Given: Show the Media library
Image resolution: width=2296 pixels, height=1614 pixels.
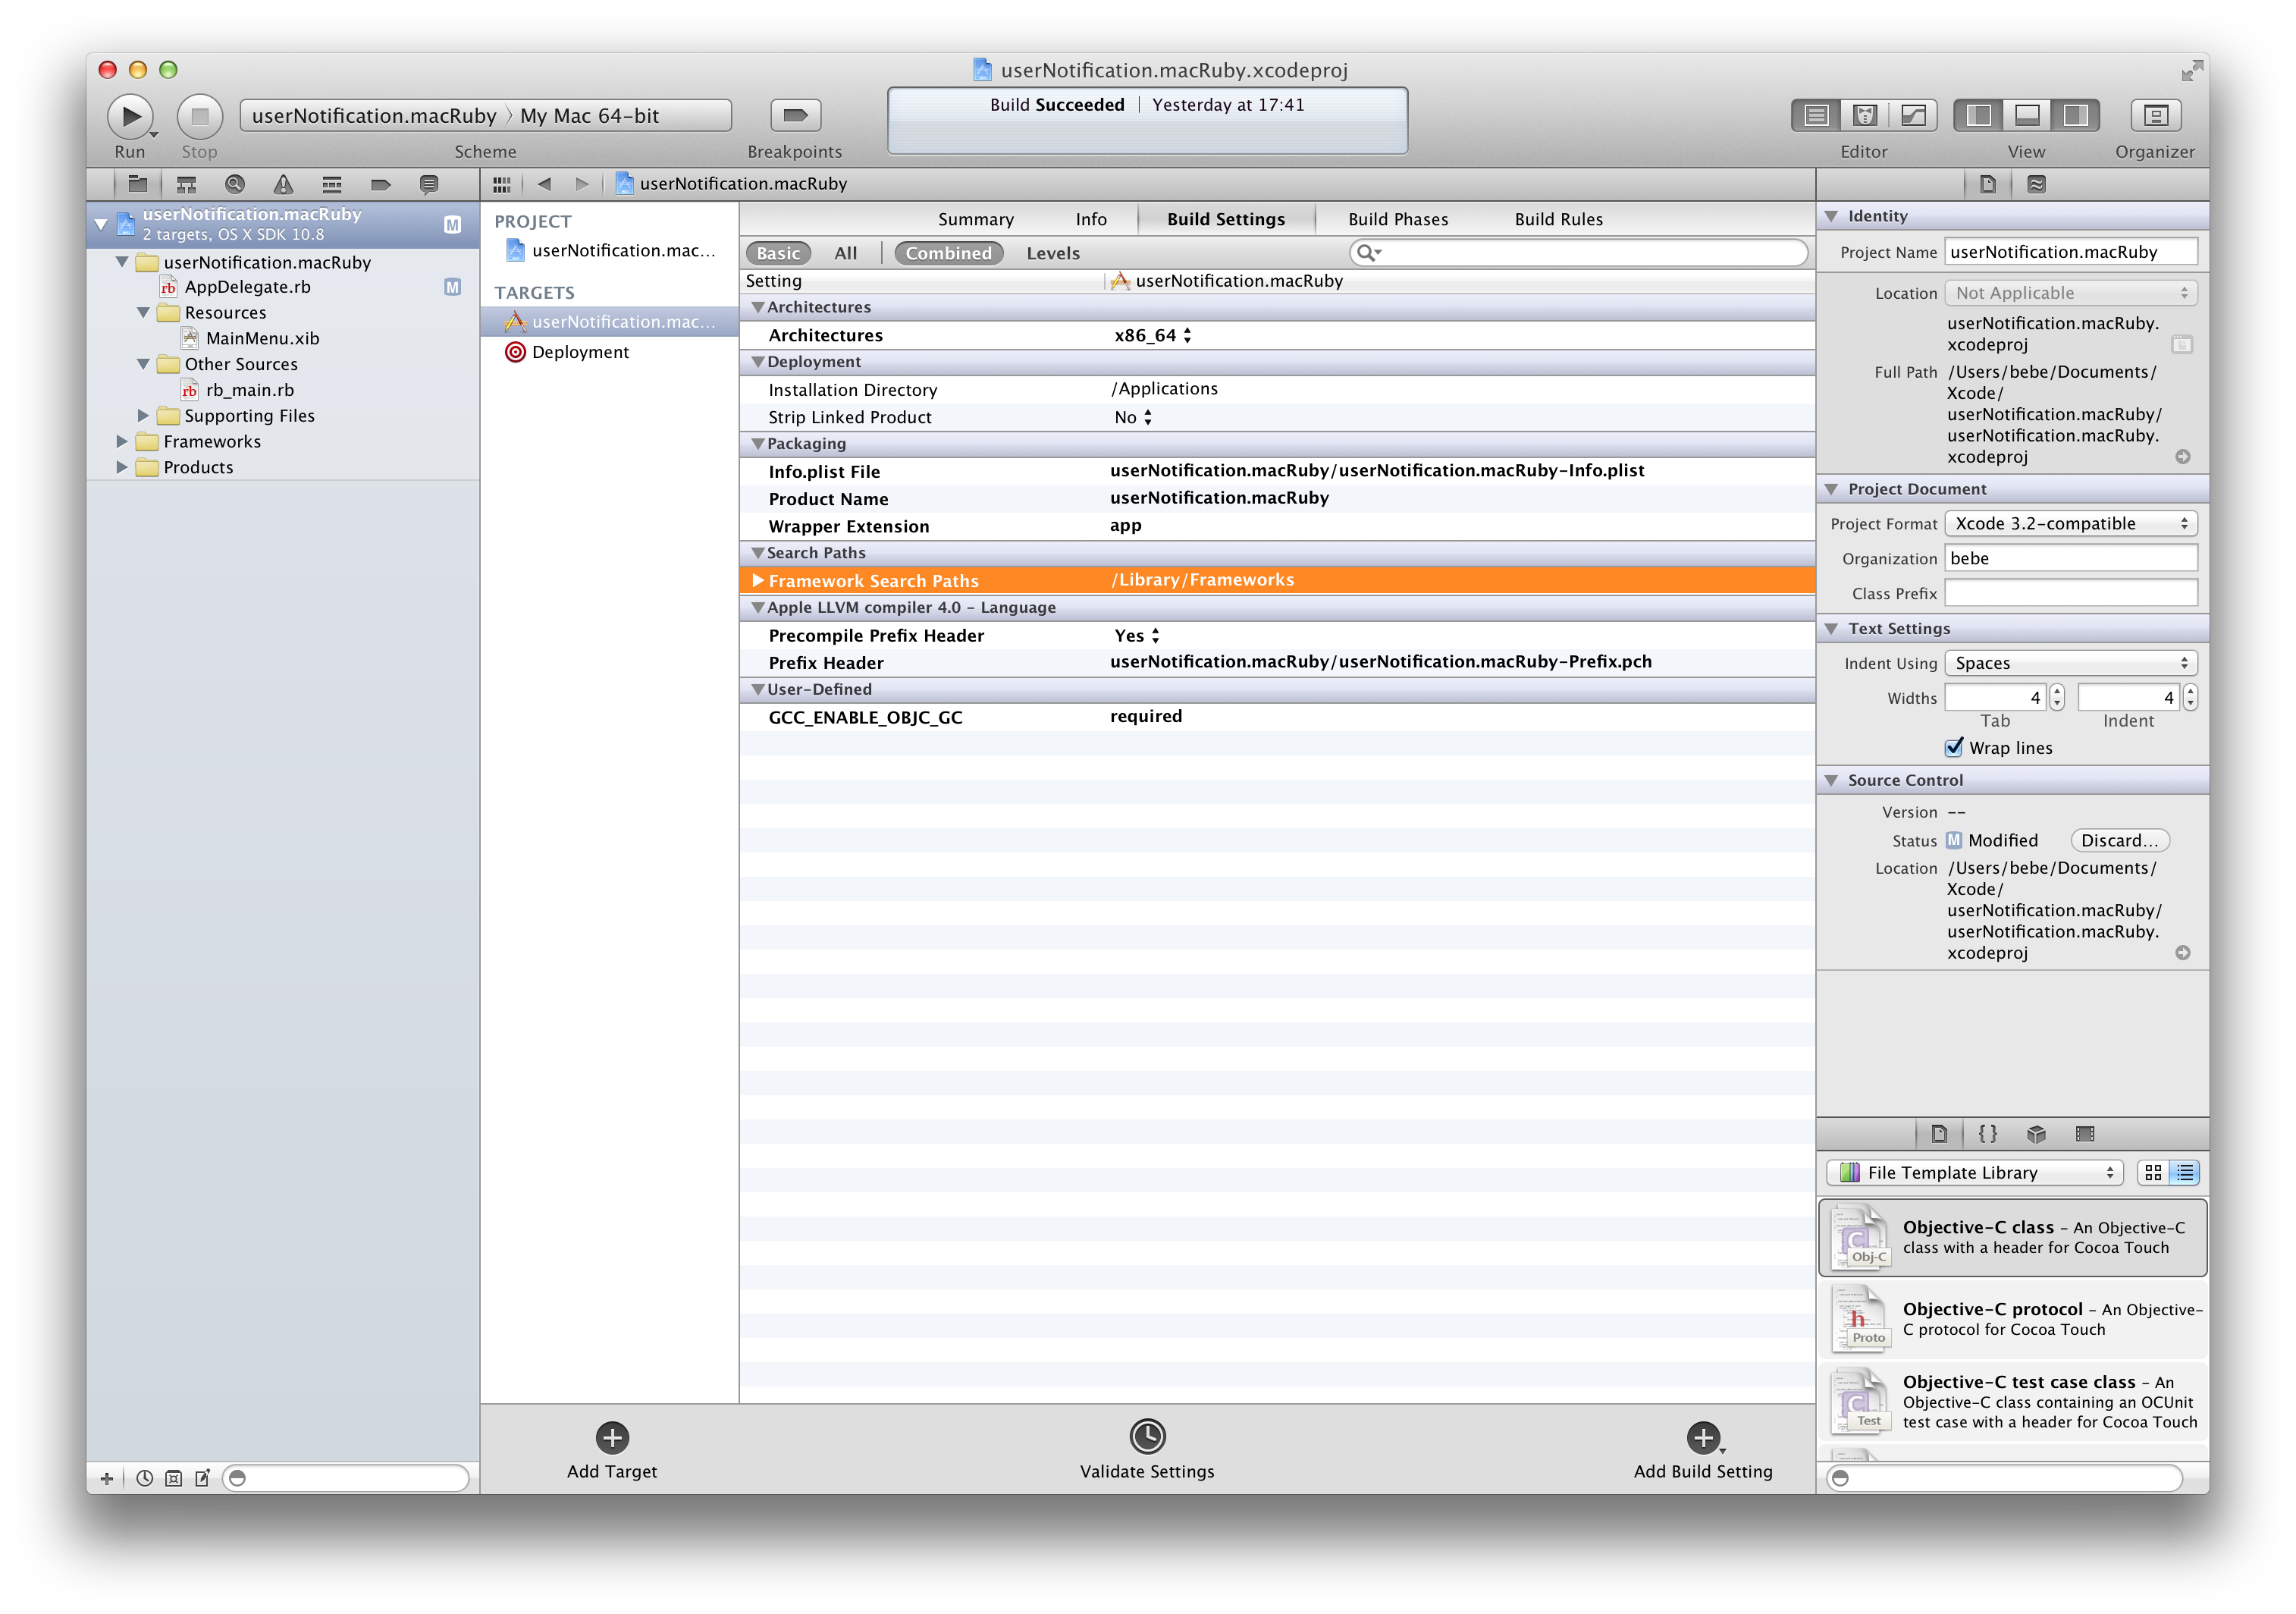Looking at the screenshot, I should (2085, 1133).
